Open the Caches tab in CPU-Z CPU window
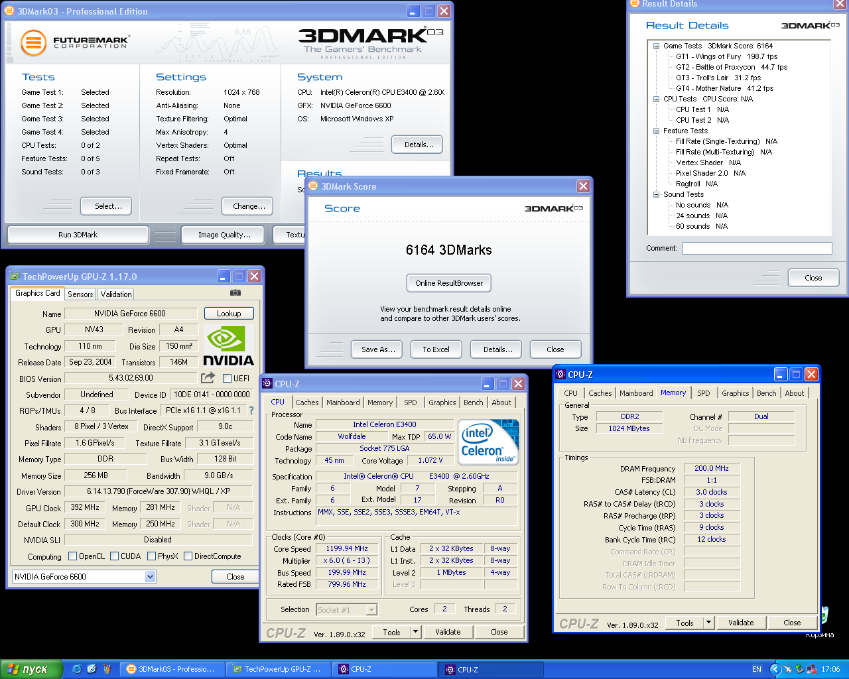849x679 pixels. [x=307, y=402]
